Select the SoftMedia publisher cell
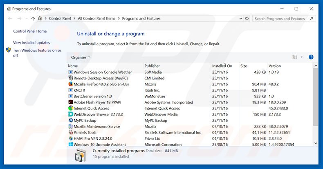This screenshot has width=323, height=169. click(x=153, y=72)
